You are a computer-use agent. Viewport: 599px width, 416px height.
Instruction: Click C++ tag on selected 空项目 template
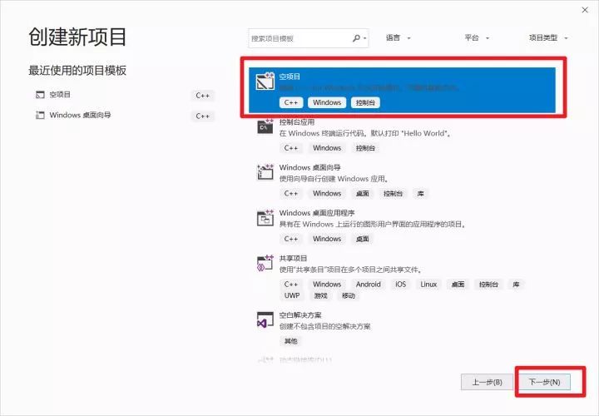tap(290, 103)
